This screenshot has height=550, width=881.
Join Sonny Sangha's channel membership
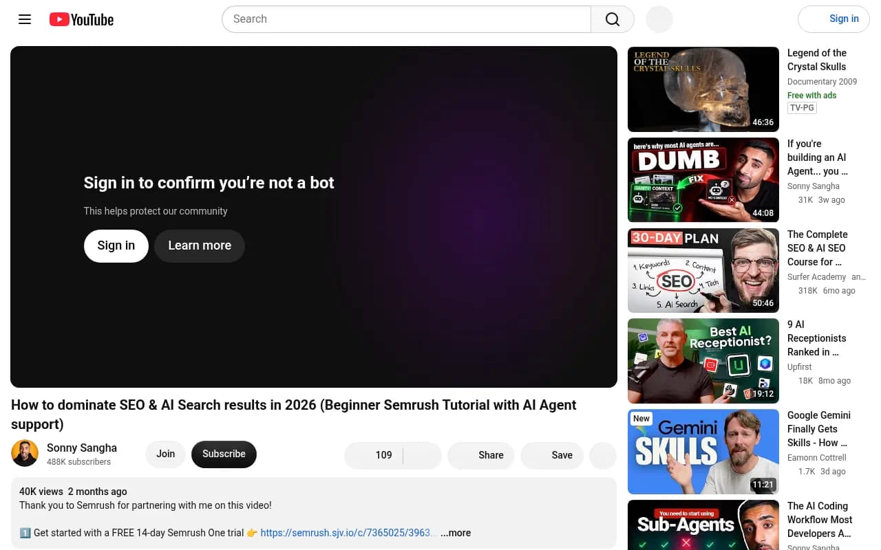pos(166,454)
